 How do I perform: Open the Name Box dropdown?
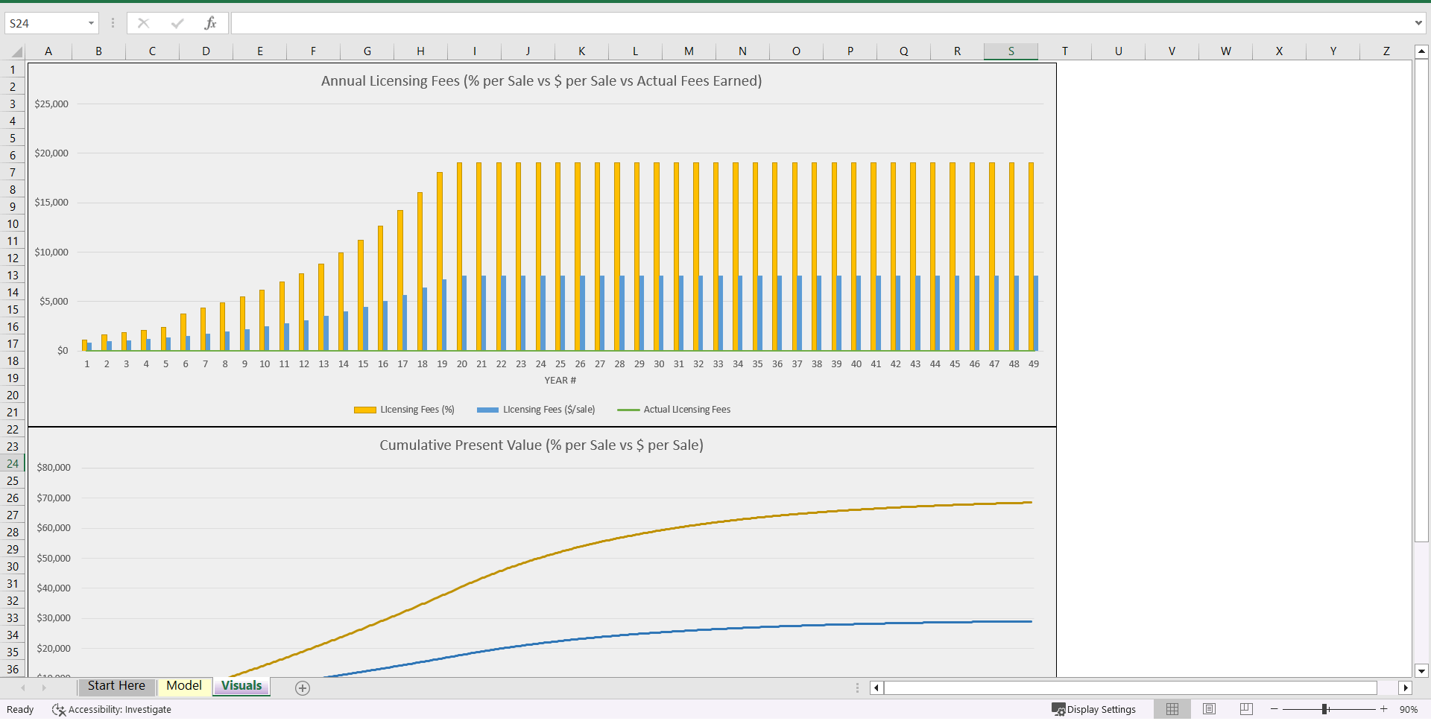point(91,23)
